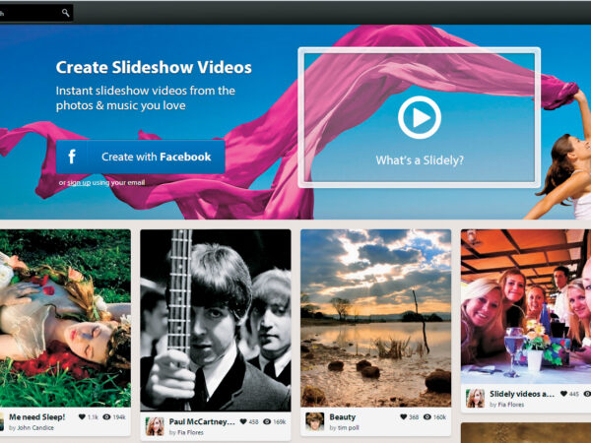Click heart icon on Slidely videos card
The height and width of the screenshot is (443, 591).
pos(563,394)
